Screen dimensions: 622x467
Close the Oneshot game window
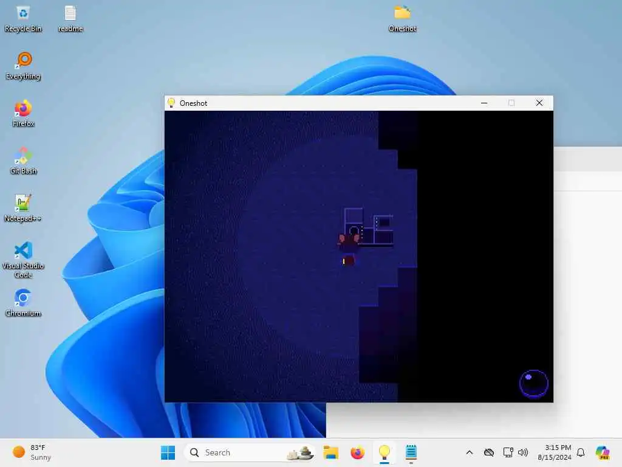[x=539, y=103]
